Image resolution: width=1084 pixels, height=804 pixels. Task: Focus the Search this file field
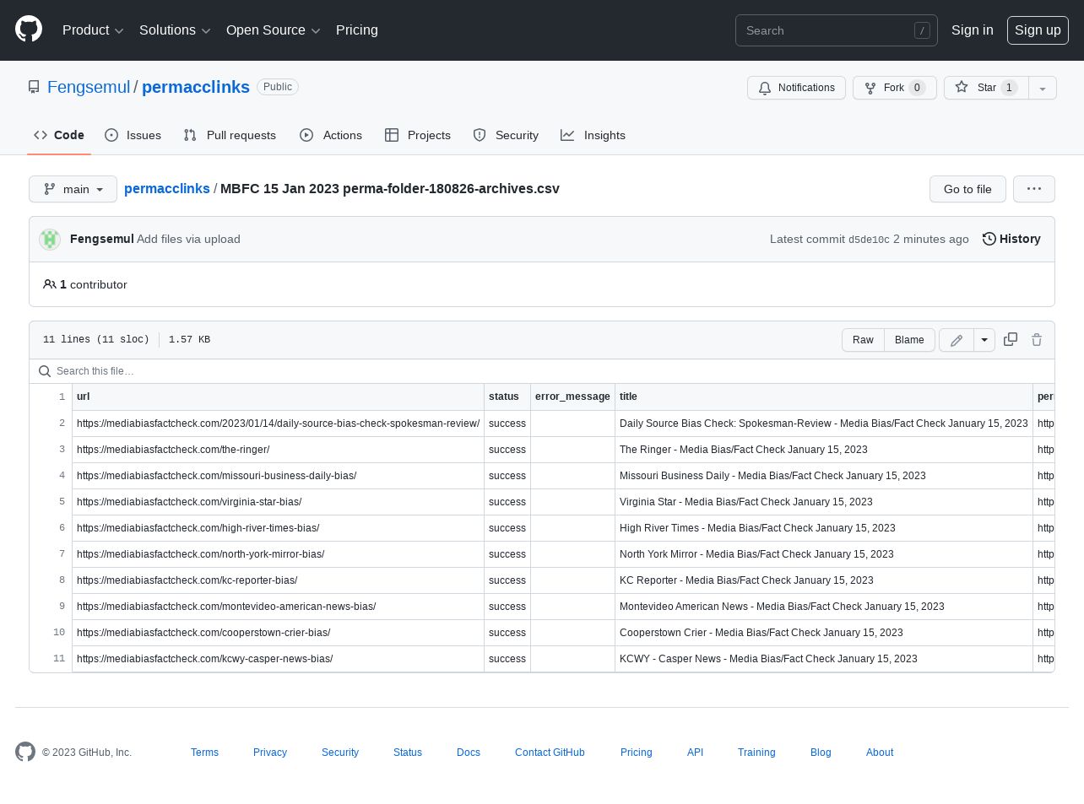point(540,371)
